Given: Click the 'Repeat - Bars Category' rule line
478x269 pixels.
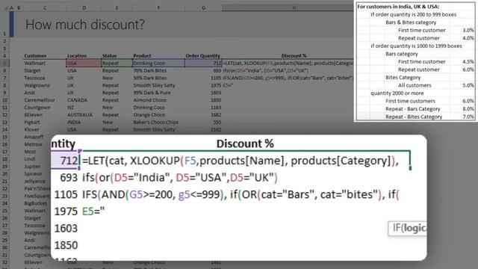Looking at the screenshot, I should 413,109.
